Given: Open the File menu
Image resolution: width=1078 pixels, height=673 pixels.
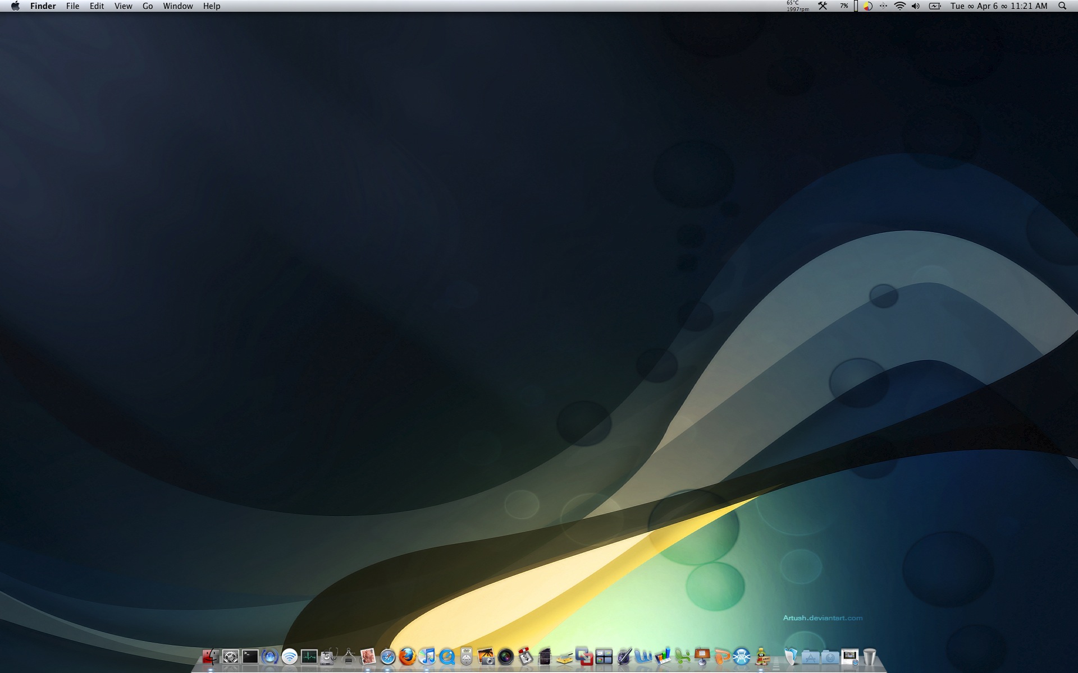Looking at the screenshot, I should pos(72,6).
